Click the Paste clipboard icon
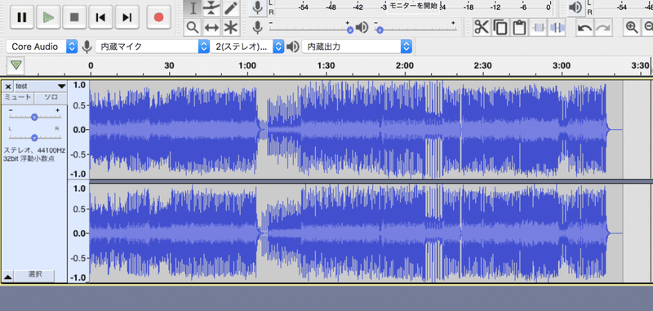The width and height of the screenshot is (653, 311). point(519,28)
